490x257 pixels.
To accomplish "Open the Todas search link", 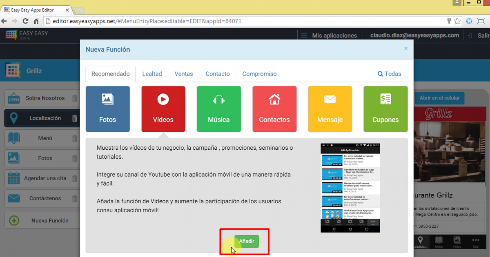I will click(x=389, y=74).
